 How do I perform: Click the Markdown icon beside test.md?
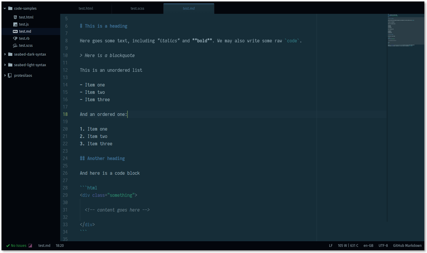15,31
